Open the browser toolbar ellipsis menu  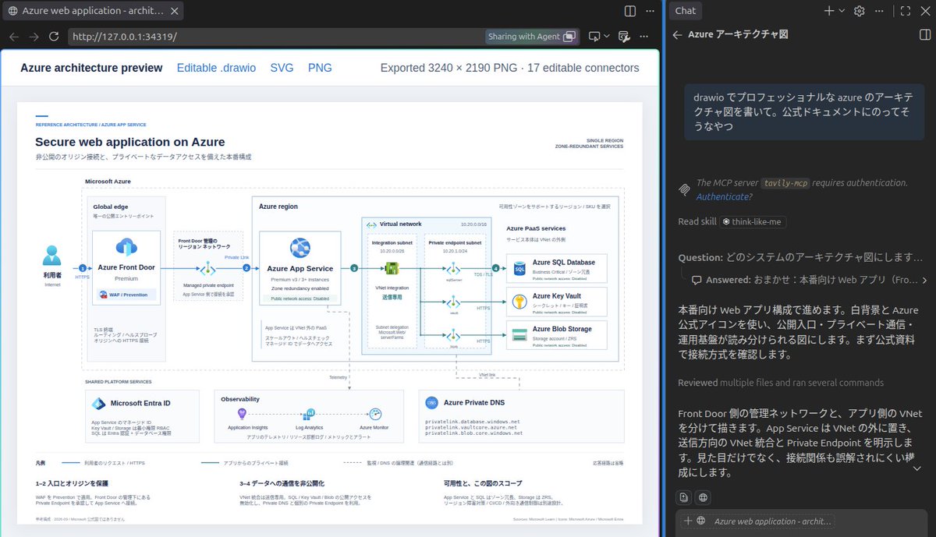[x=644, y=37]
